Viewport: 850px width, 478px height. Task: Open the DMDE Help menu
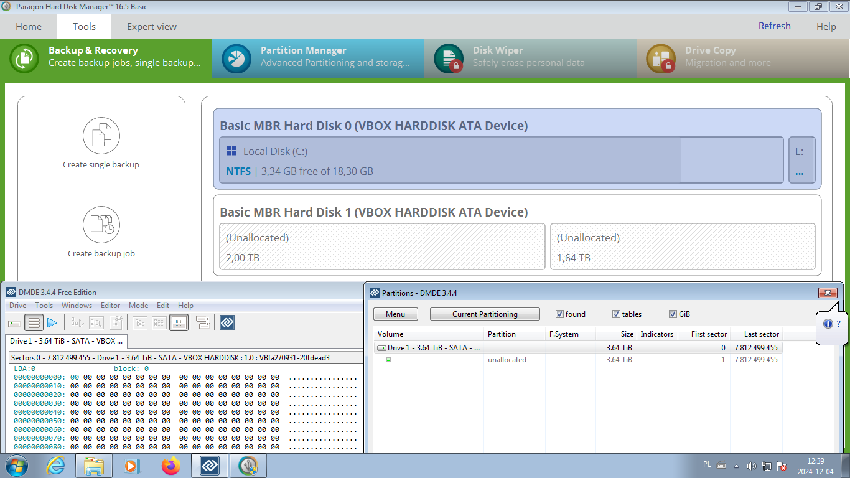[185, 306]
